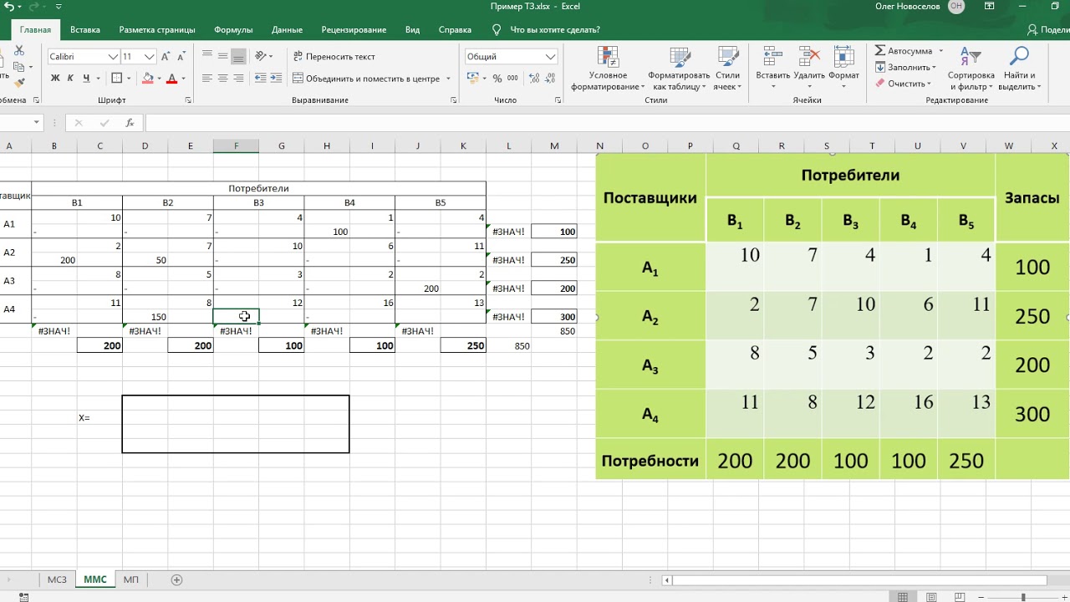Image resolution: width=1070 pixels, height=602 pixels.
Task: Click the cell with value 150
Action: 145,317
